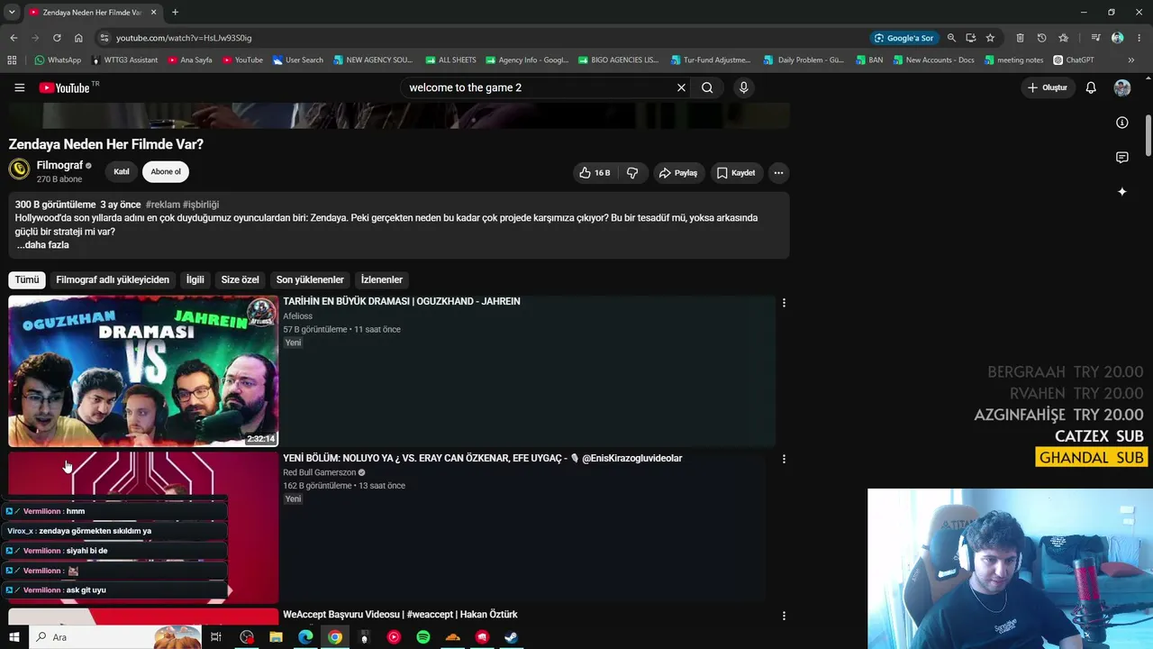Reload the page in Chrome
This screenshot has height=649, width=1153.
tap(57, 38)
